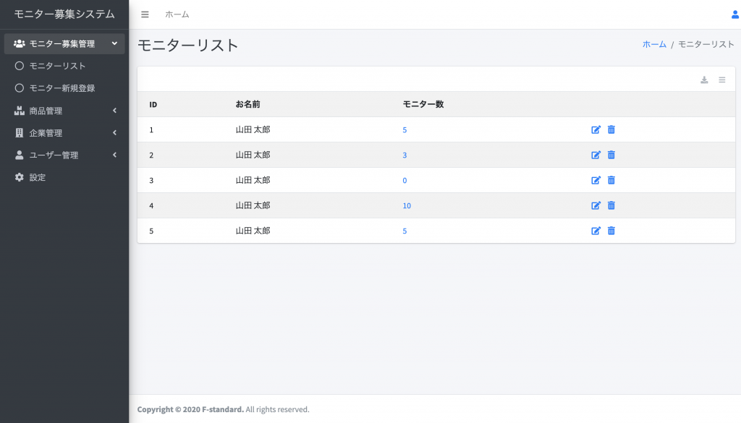Expand the 企業管理 menu
Screen dimensions: 741x423
tap(64, 132)
